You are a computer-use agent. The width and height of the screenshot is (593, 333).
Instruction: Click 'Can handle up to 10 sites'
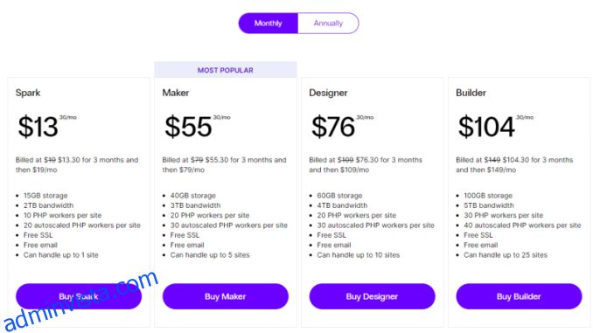click(358, 254)
